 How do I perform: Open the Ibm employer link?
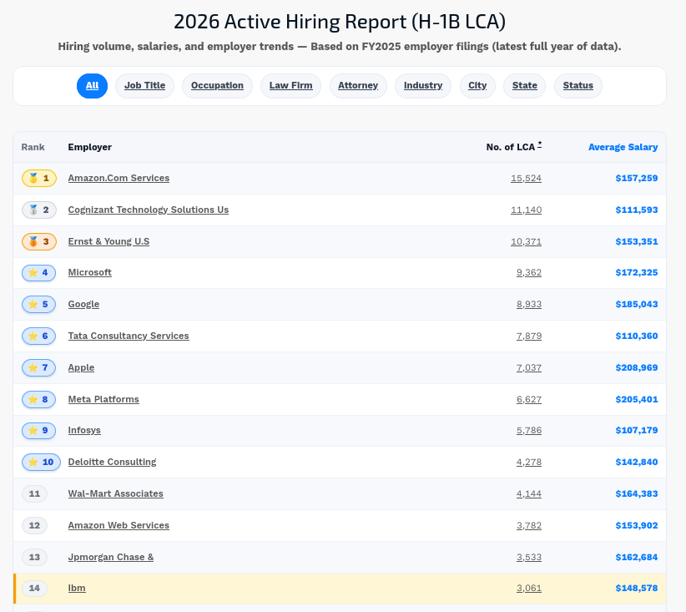[77, 588]
